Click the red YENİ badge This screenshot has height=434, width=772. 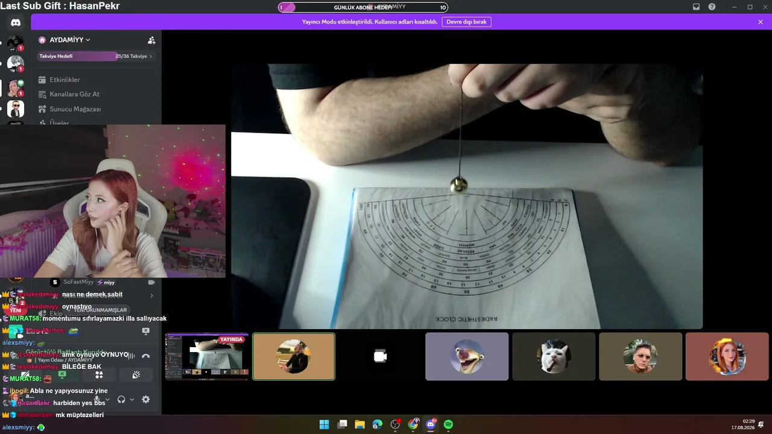point(16,310)
